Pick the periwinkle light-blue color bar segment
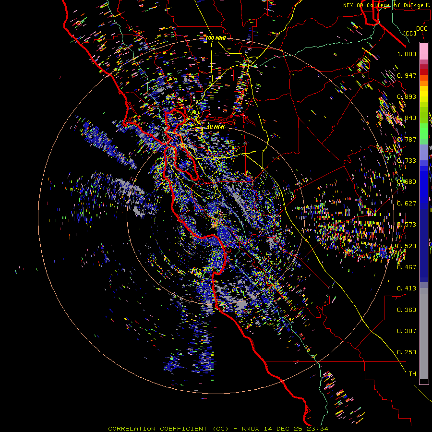Viewport: 432px width, 432px height. click(424, 152)
